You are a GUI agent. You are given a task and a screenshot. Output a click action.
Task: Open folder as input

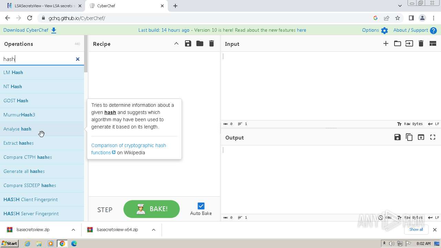click(x=398, y=43)
